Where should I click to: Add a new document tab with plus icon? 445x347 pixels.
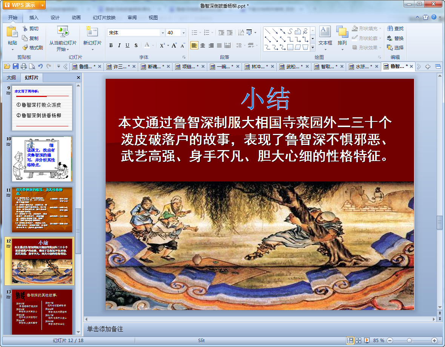pos(428,67)
